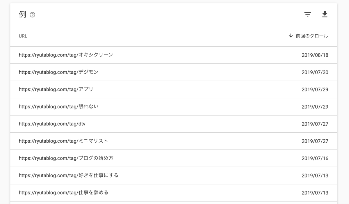Click the 2019/07/16 crawl date
Image resolution: width=349 pixels, height=204 pixels.
315,158
